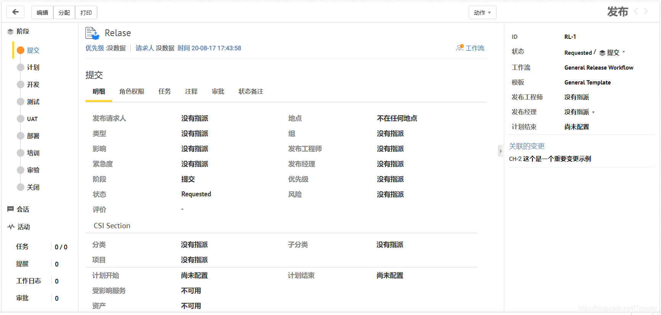
Task: Switch to the 明细 tab
Action: tap(99, 91)
